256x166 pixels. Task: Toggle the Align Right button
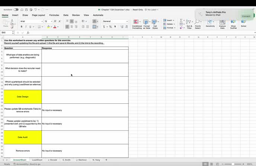click(x=76, y=27)
